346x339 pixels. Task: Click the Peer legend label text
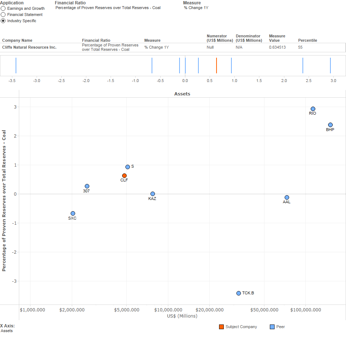tap(280, 327)
